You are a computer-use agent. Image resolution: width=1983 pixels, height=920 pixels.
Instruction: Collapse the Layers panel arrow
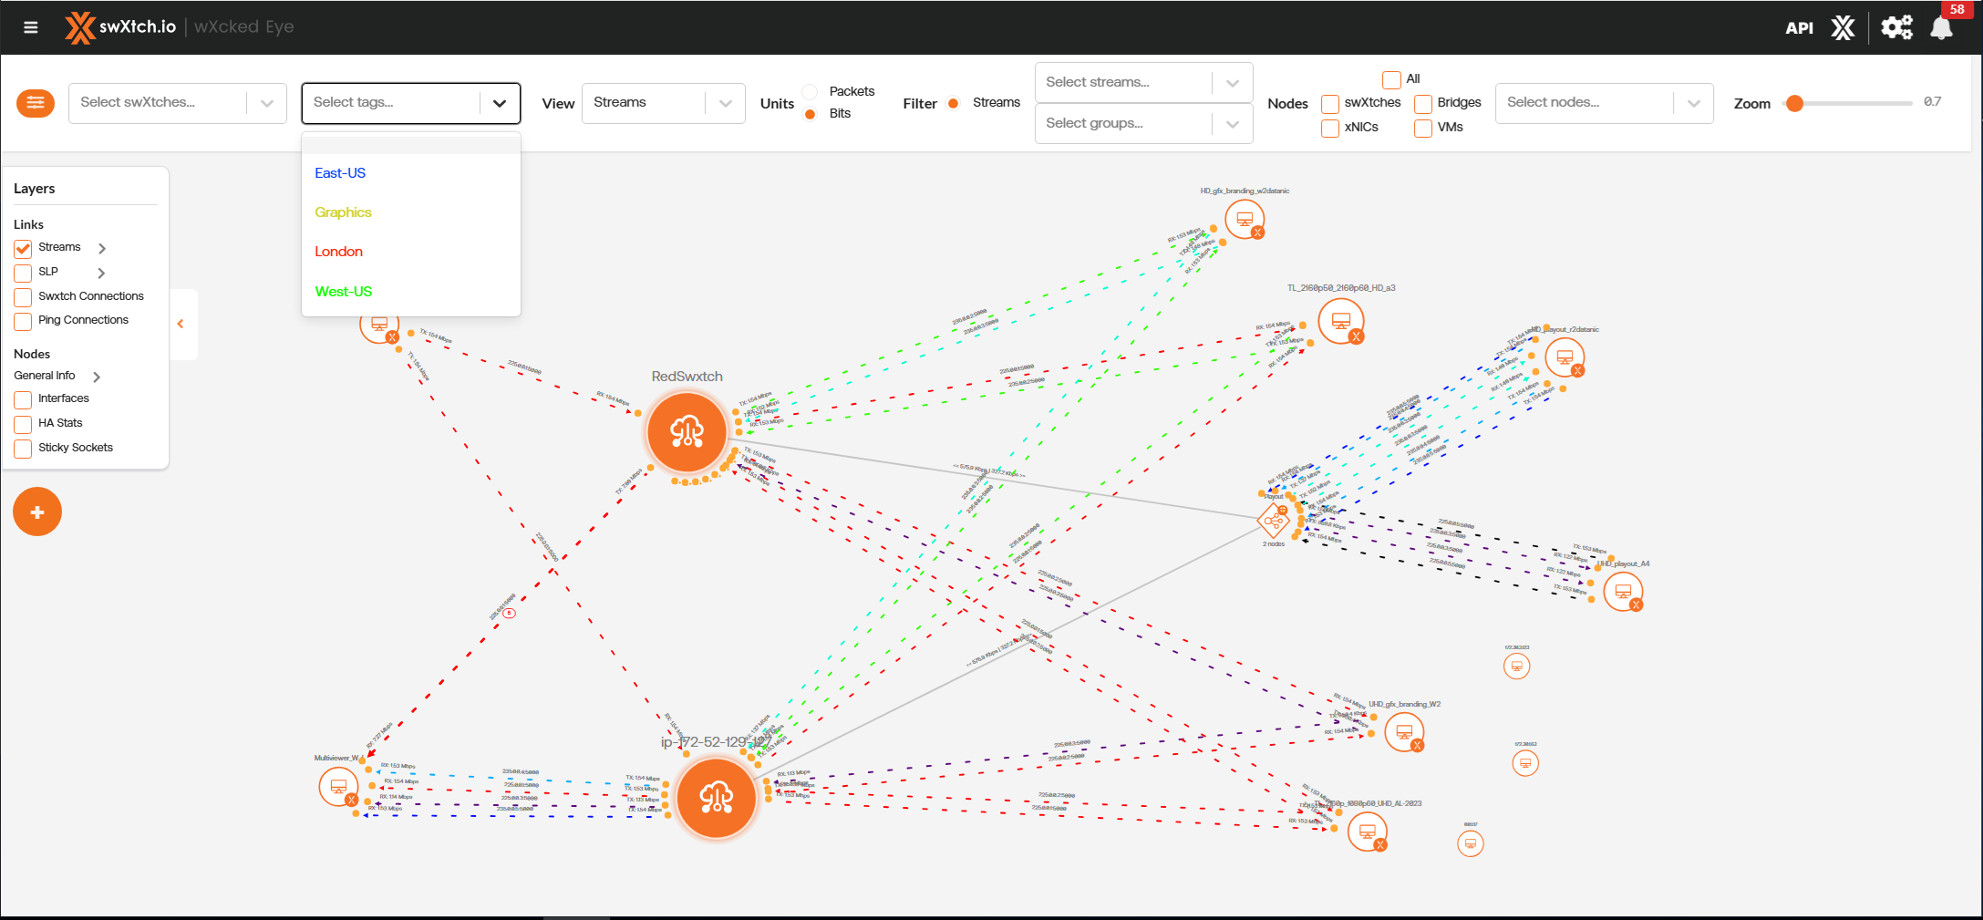181,324
